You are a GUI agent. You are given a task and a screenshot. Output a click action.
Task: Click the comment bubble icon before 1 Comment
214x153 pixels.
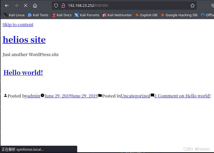click(x=152, y=95)
